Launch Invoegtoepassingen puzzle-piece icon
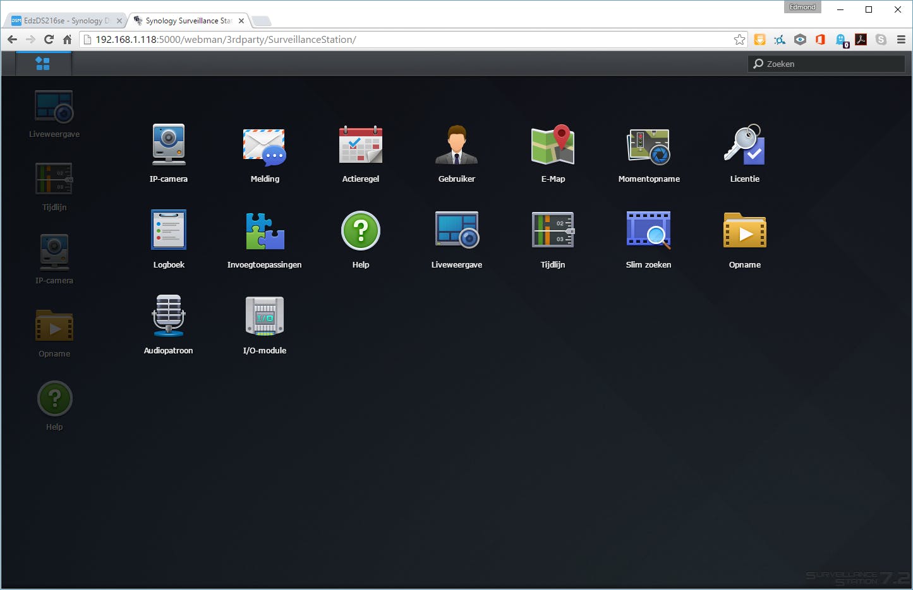 click(265, 231)
